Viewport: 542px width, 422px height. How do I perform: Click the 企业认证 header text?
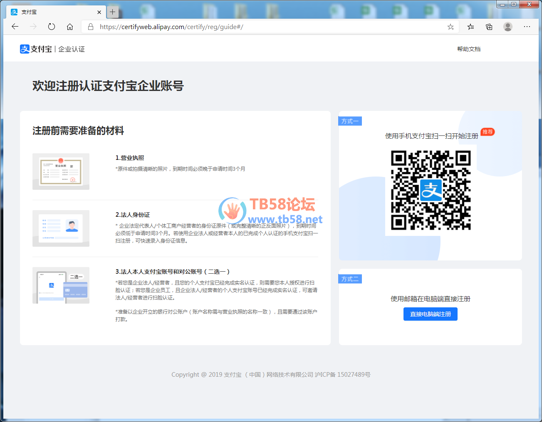[x=72, y=49]
